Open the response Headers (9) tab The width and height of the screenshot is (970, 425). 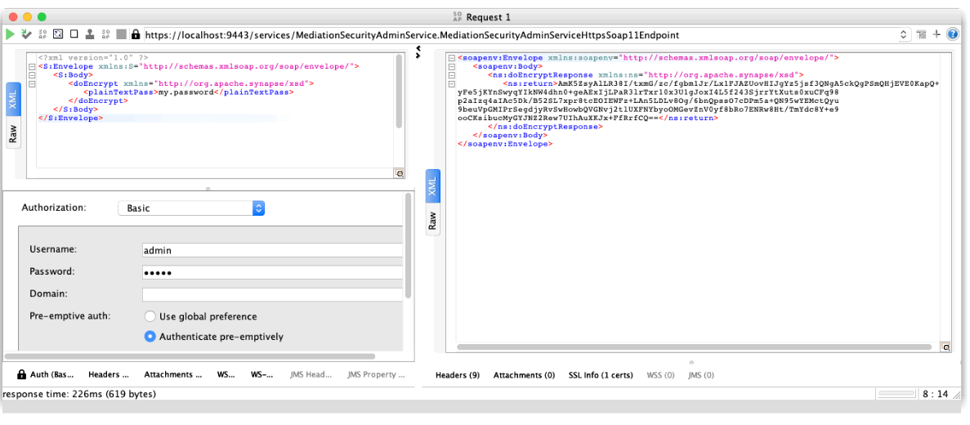coord(457,375)
